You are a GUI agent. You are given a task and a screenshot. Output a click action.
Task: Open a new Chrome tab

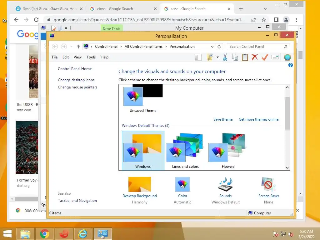(241, 9)
